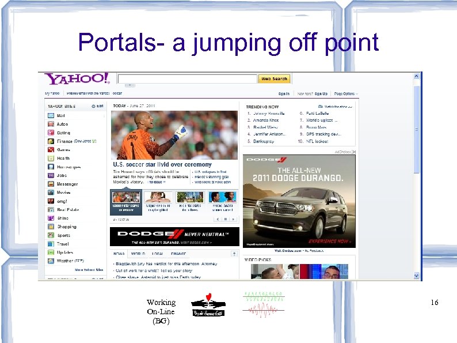Open the Messenger site icon
Viewport: 457px width, 343px height.
[51, 184]
